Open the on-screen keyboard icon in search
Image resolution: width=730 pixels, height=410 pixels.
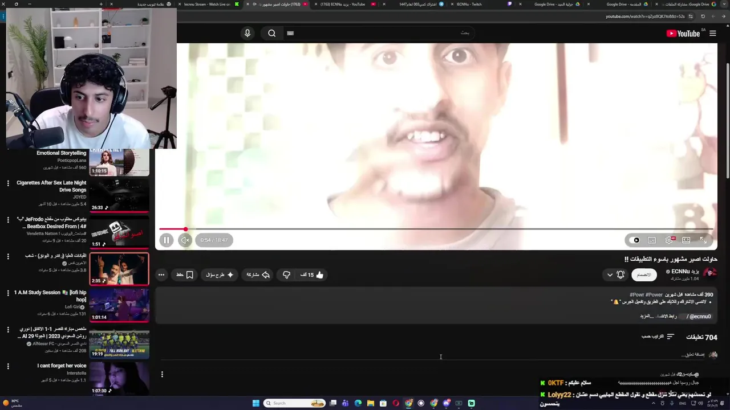[290, 33]
